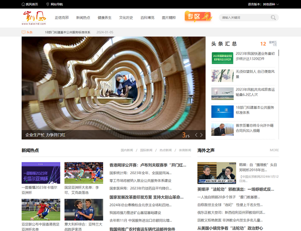Screen dimensions: 301x231
Task: Advance to the next carousel slide
Action: [201, 135]
